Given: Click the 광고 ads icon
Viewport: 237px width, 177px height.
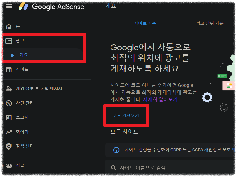Looking at the screenshot, I should pyautogui.click(x=9, y=41).
